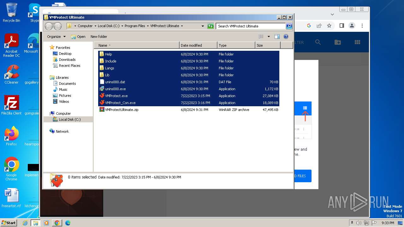
Task: Open the Recycle Bin desktop icon
Action: tap(11, 13)
